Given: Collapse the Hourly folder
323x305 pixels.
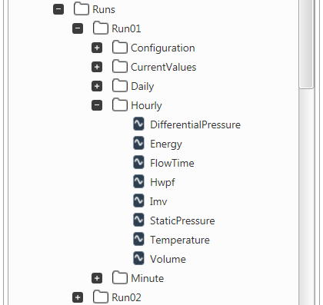Looking at the screenshot, I should pyautogui.click(x=97, y=105).
